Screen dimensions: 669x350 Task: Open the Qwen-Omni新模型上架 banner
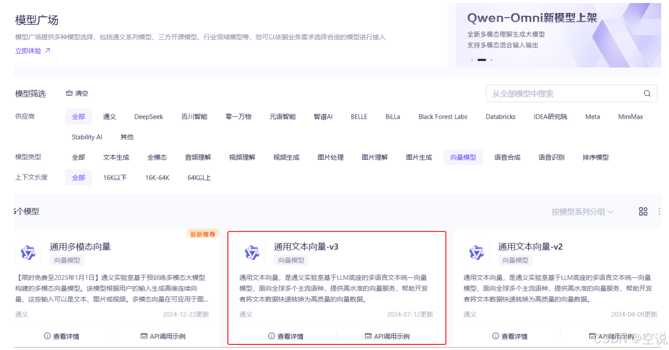(x=558, y=36)
